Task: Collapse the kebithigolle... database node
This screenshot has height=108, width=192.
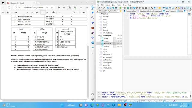Action: coord(99,35)
